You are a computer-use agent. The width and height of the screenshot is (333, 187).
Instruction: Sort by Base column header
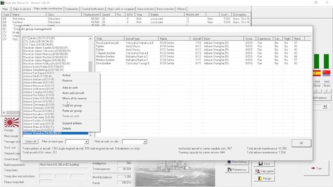click(x=223, y=38)
